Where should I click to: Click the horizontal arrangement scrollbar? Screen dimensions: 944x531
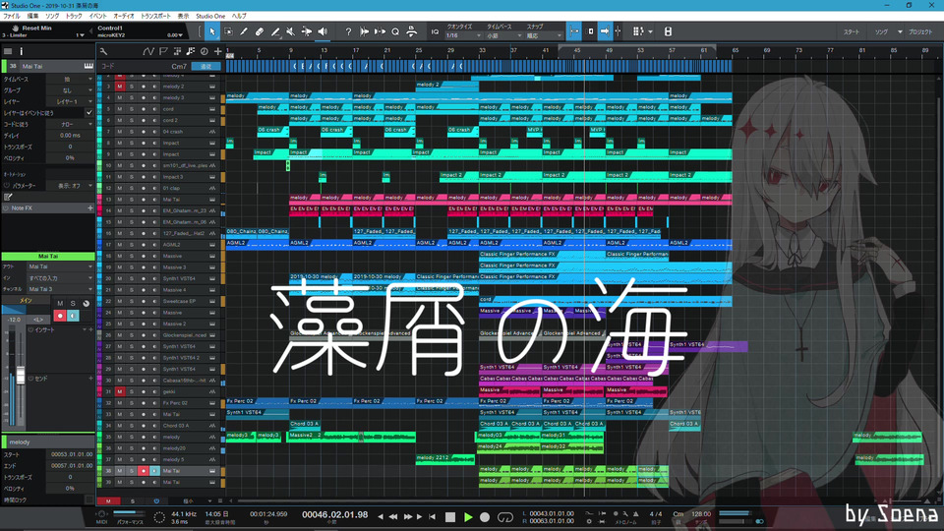click(x=448, y=501)
